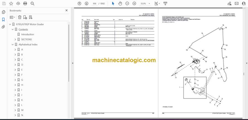Zoom out with minus button
Screen dimensions: 248x120
click(x=127, y=4)
